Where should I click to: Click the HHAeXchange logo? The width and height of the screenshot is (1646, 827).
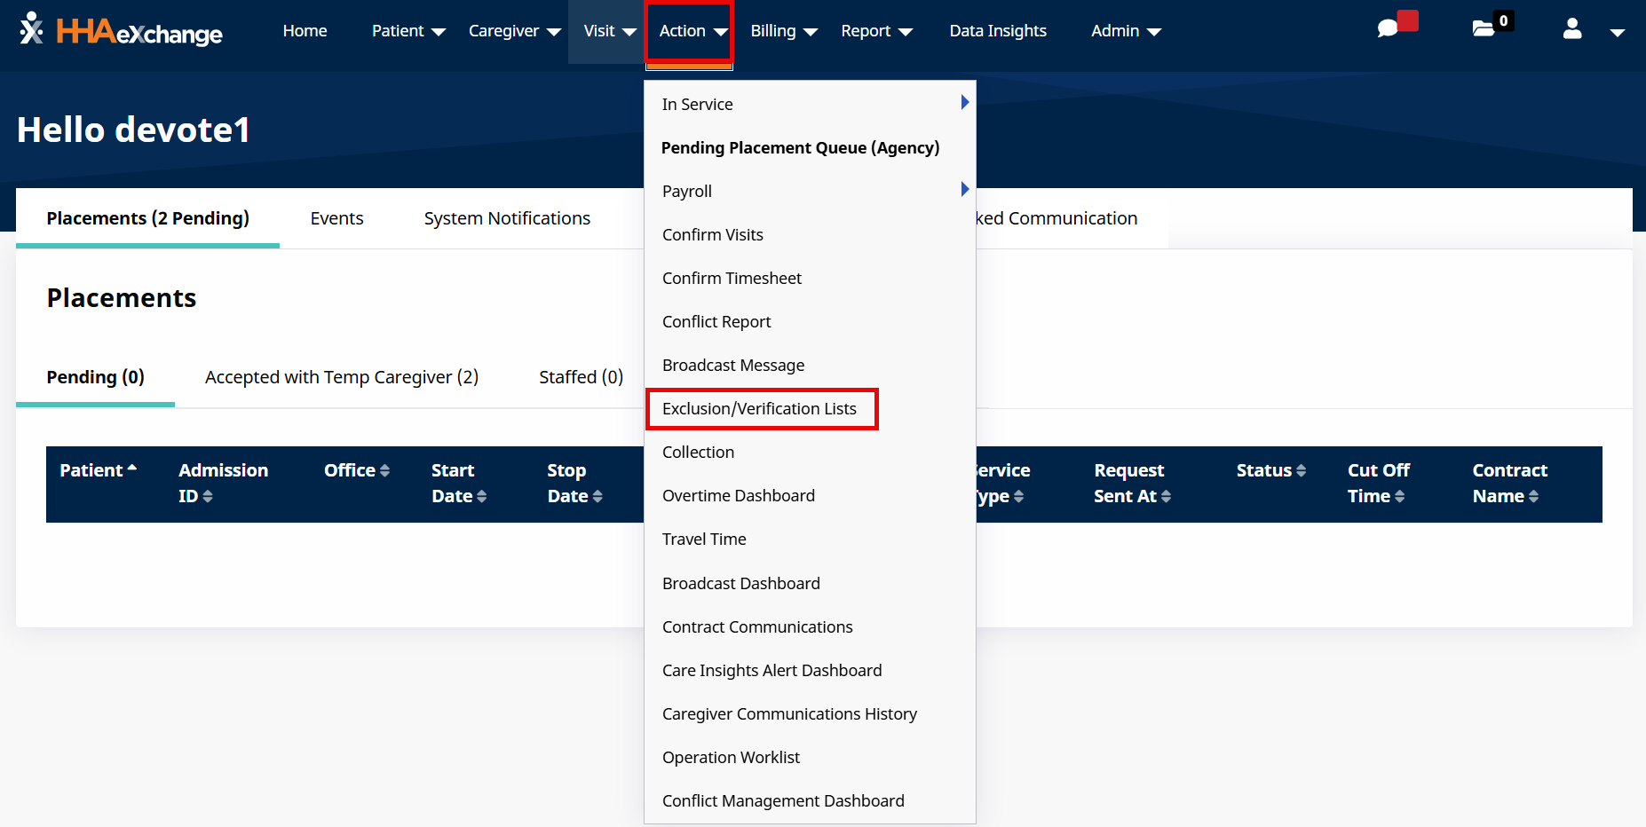tap(122, 31)
